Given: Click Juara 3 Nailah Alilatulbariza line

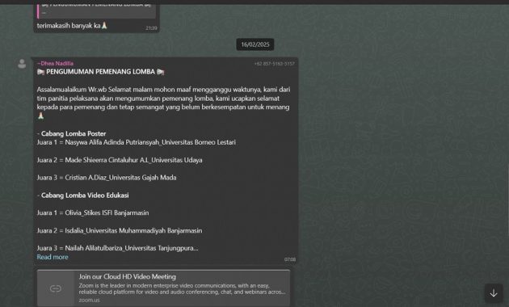Looking at the screenshot, I should pyautogui.click(x=117, y=248).
